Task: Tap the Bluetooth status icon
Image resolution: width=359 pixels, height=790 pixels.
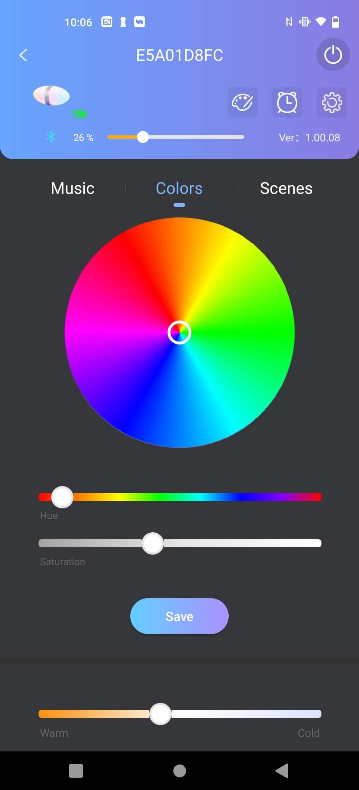Action: click(x=51, y=137)
